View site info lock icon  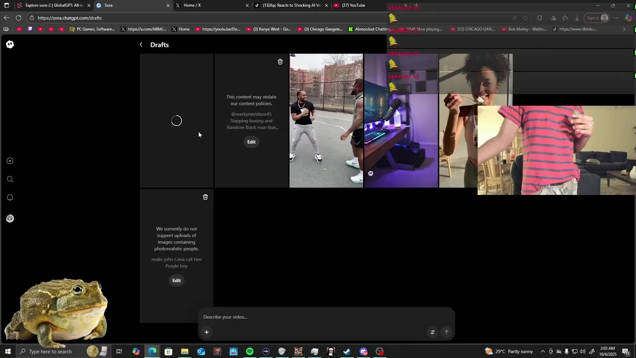click(32, 18)
